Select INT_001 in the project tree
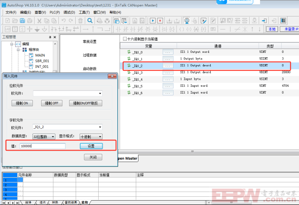Screen dimensions: 299x205 42,67
